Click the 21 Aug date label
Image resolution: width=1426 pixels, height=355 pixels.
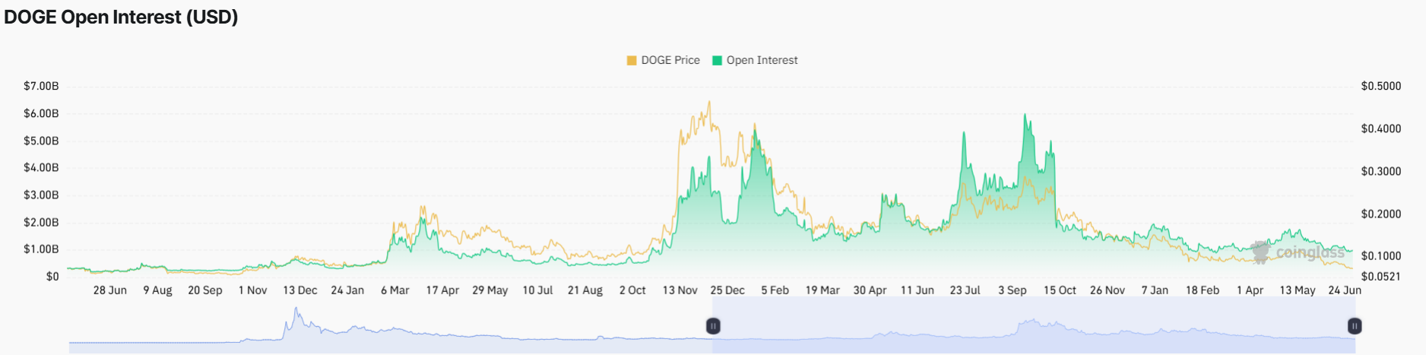point(585,290)
